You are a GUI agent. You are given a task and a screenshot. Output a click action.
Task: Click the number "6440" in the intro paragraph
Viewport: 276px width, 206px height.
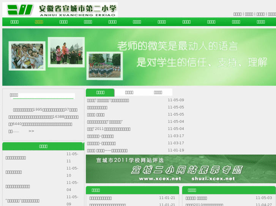pyautogui.click(x=17, y=124)
